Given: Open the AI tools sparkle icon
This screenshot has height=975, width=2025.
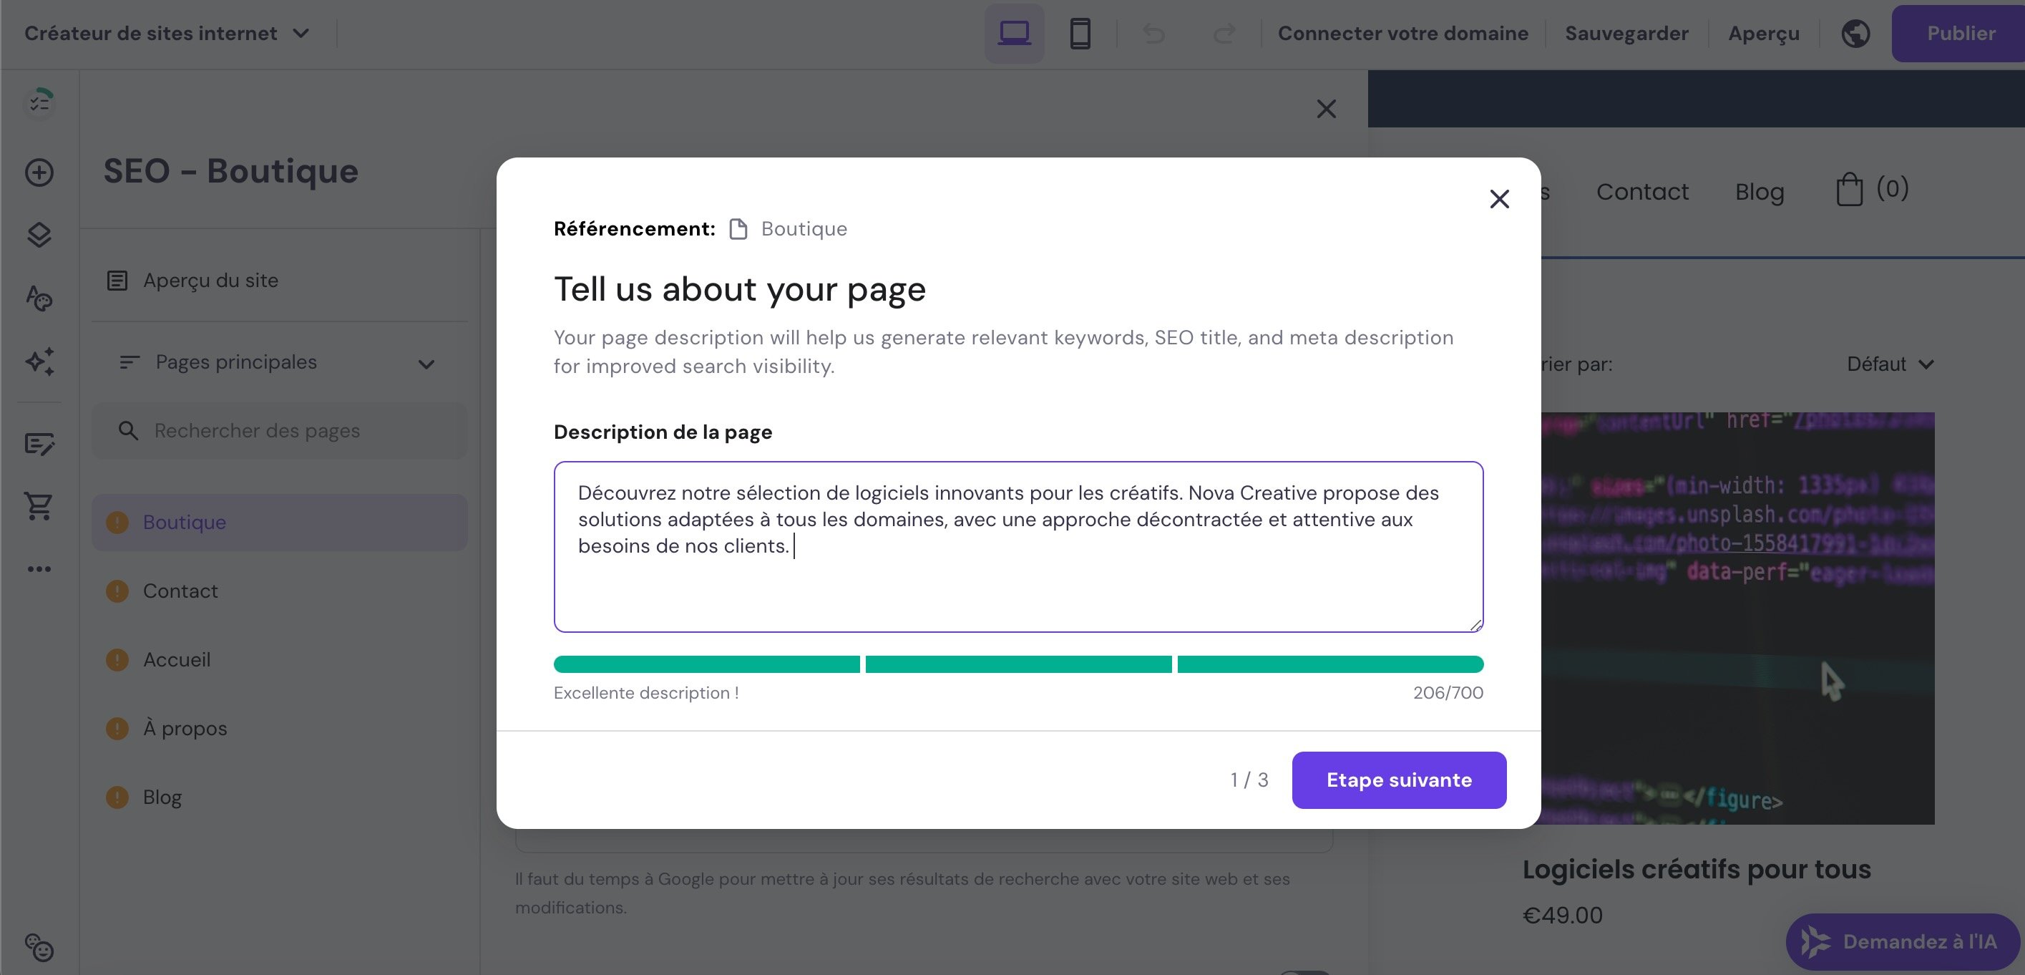Looking at the screenshot, I should [39, 361].
